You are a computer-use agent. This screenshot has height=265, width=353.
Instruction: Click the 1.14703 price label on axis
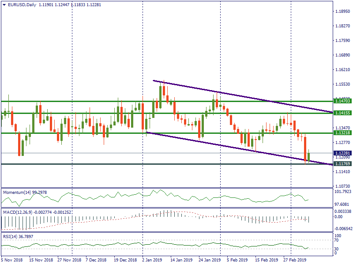coord(342,101)
